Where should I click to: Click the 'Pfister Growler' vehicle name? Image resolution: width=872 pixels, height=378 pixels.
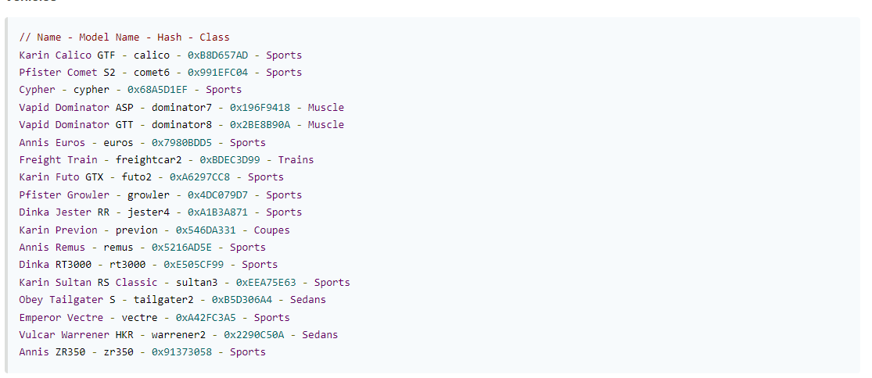[x=64, y=194]
